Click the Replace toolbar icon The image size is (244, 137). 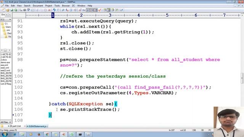pyautogui.click(x=67, y=10)
